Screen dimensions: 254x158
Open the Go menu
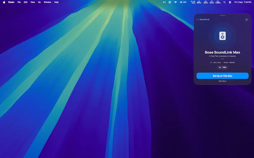(39, 2)
